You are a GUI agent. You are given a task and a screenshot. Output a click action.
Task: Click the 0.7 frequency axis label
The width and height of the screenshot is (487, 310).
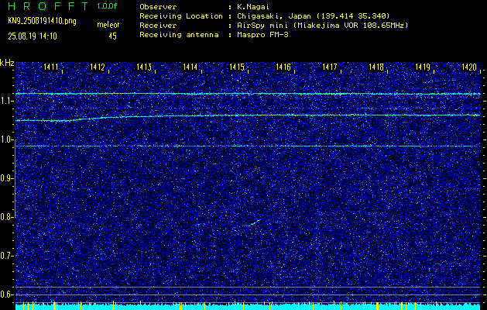coord(6,256)
